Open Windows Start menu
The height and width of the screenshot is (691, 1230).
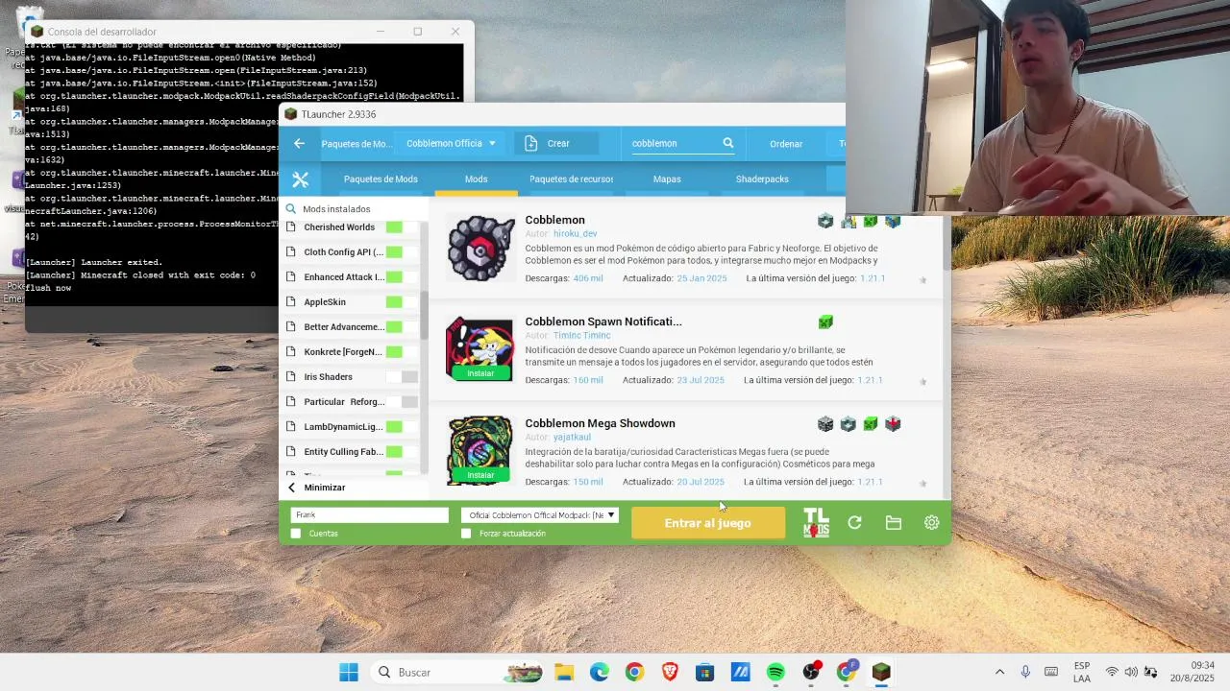(x=349, y=673)
